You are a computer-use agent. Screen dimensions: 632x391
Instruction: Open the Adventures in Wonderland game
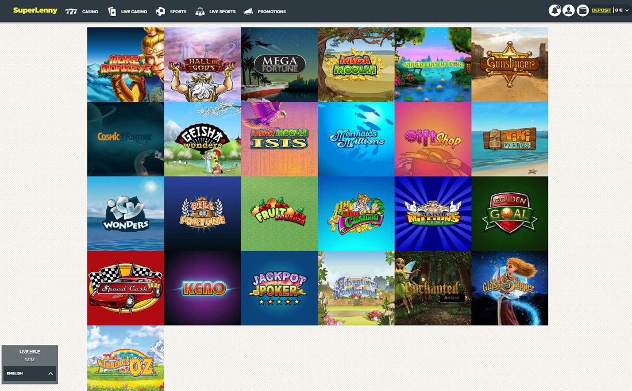356,288
